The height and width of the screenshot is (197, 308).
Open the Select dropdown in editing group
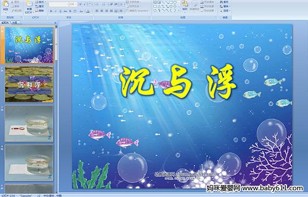click(x=225, y=11)
